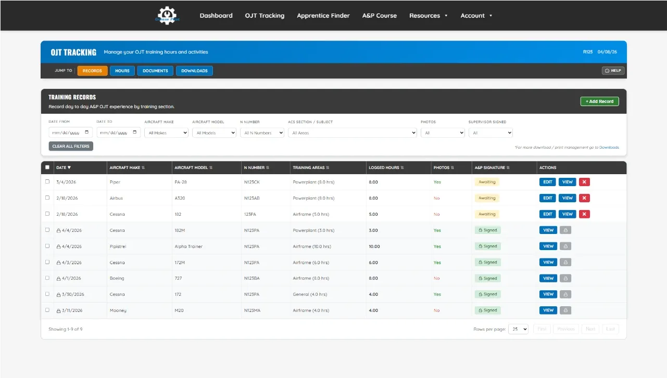667x378 pixels.
Task: Open the Downloads link for print management
Action: (x=609, y=147)
